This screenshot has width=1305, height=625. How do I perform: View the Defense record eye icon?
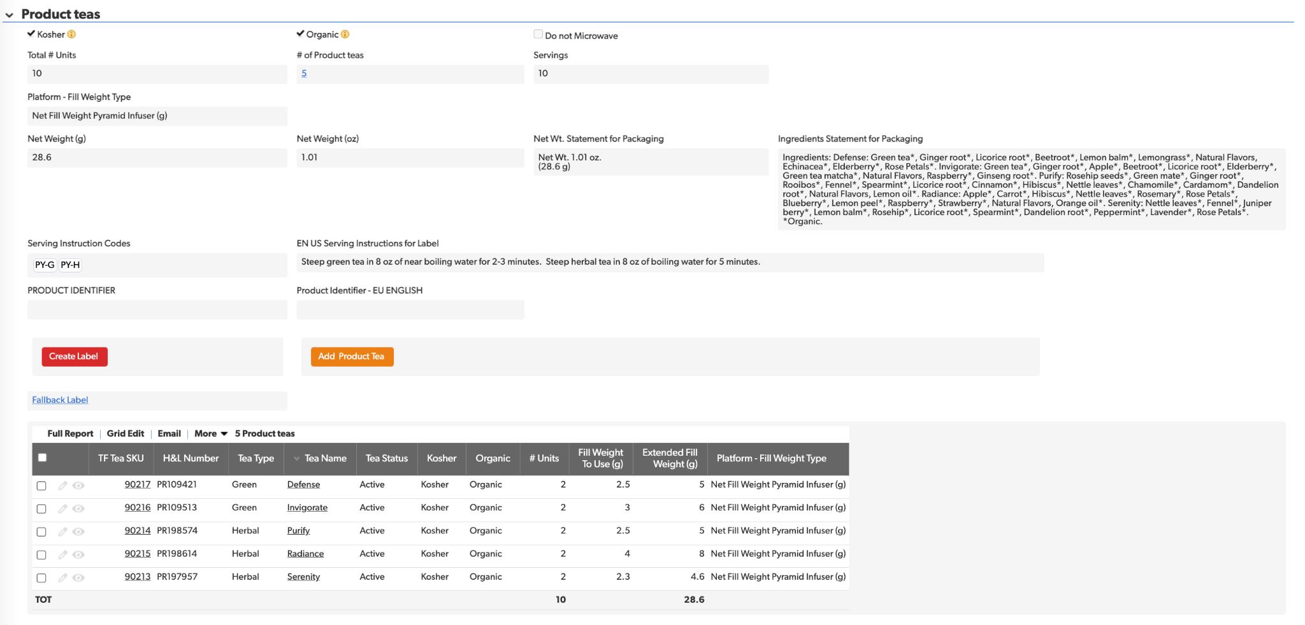pyautogui.click(x=78, y=486)
